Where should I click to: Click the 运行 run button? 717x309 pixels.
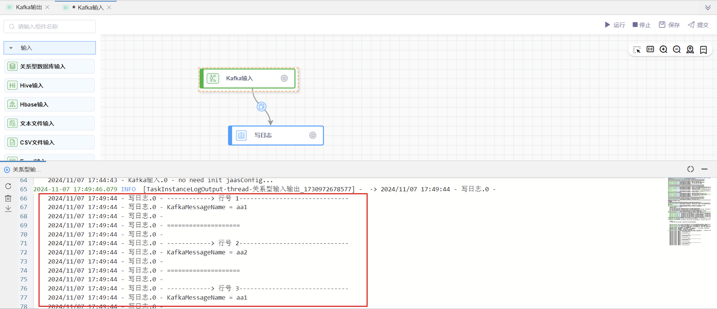click(x=615, y=25)
